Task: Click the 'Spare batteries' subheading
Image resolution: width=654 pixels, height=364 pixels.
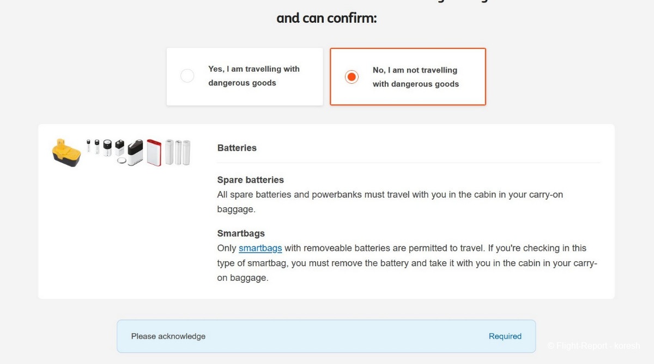Action: click(x=250, y=180)
